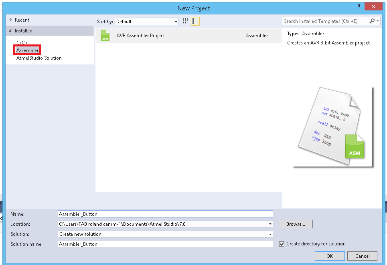Click the green ASM template icon
The height and width of the screenshot is (265, 387).
105,36
